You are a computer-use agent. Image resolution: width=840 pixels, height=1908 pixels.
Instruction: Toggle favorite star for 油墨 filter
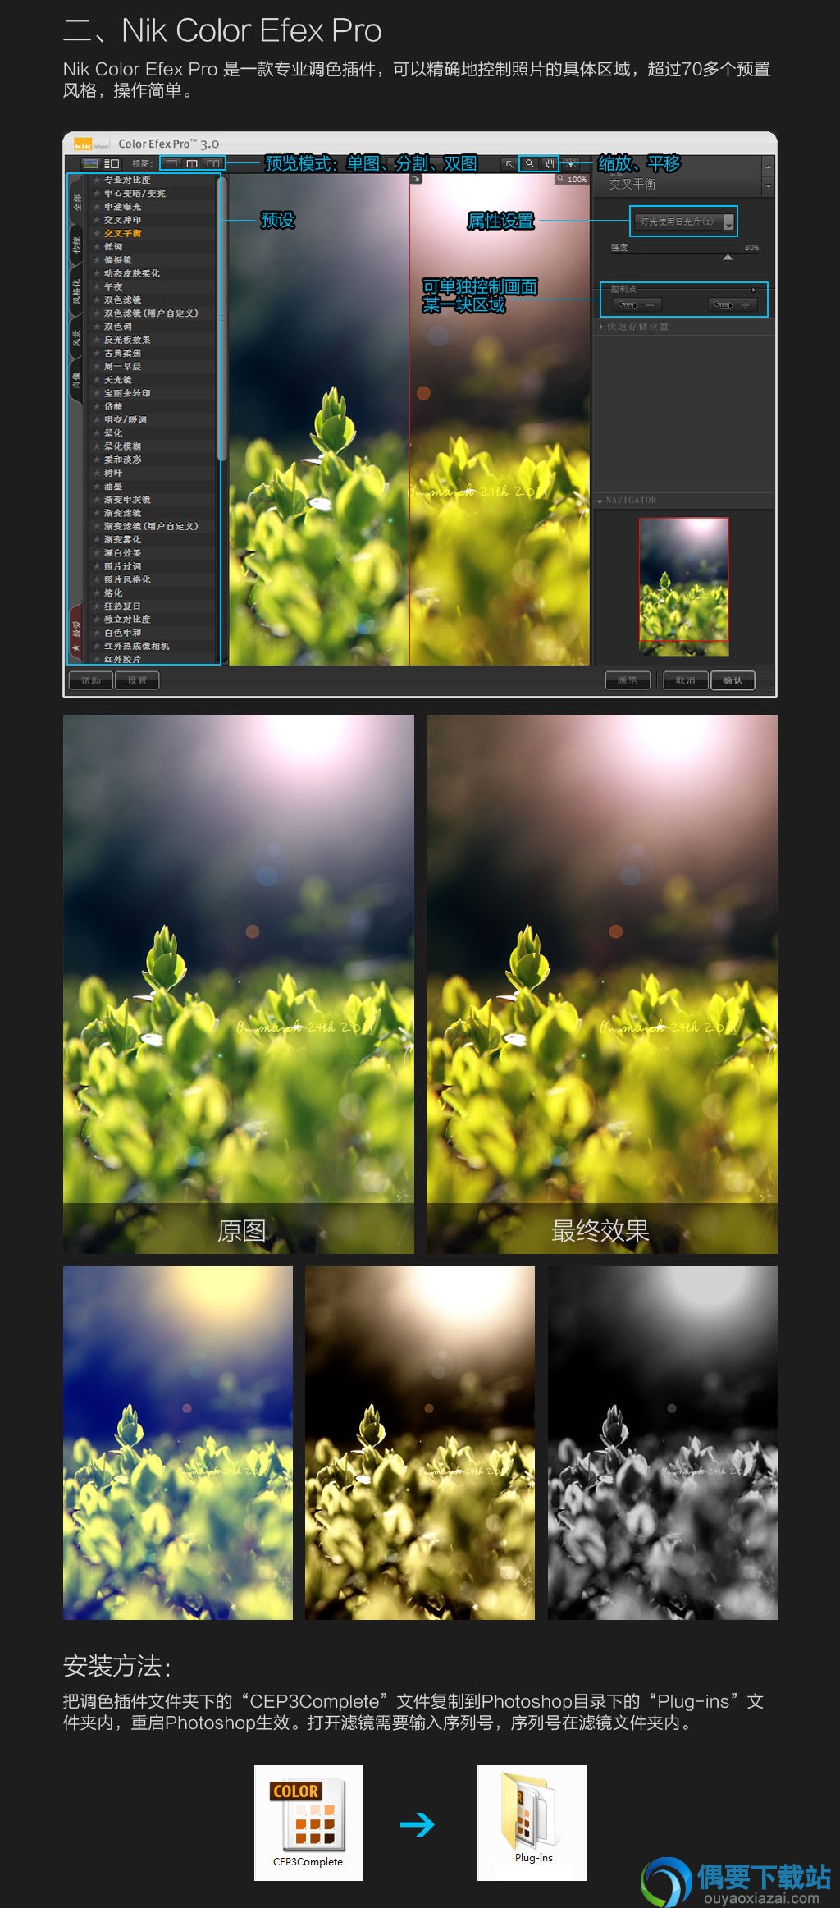[97, 486]
